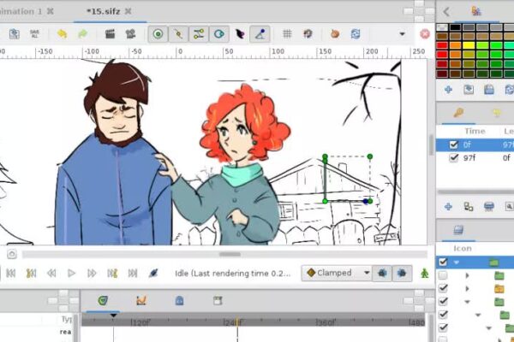The height and width of the screenshot is (342, 514).
Task: Click the play button in playback controls
Action: point(72,273)
